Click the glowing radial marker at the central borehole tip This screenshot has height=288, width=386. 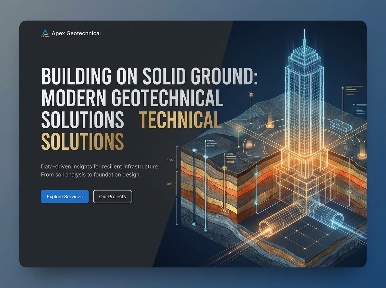pos(224,210)
